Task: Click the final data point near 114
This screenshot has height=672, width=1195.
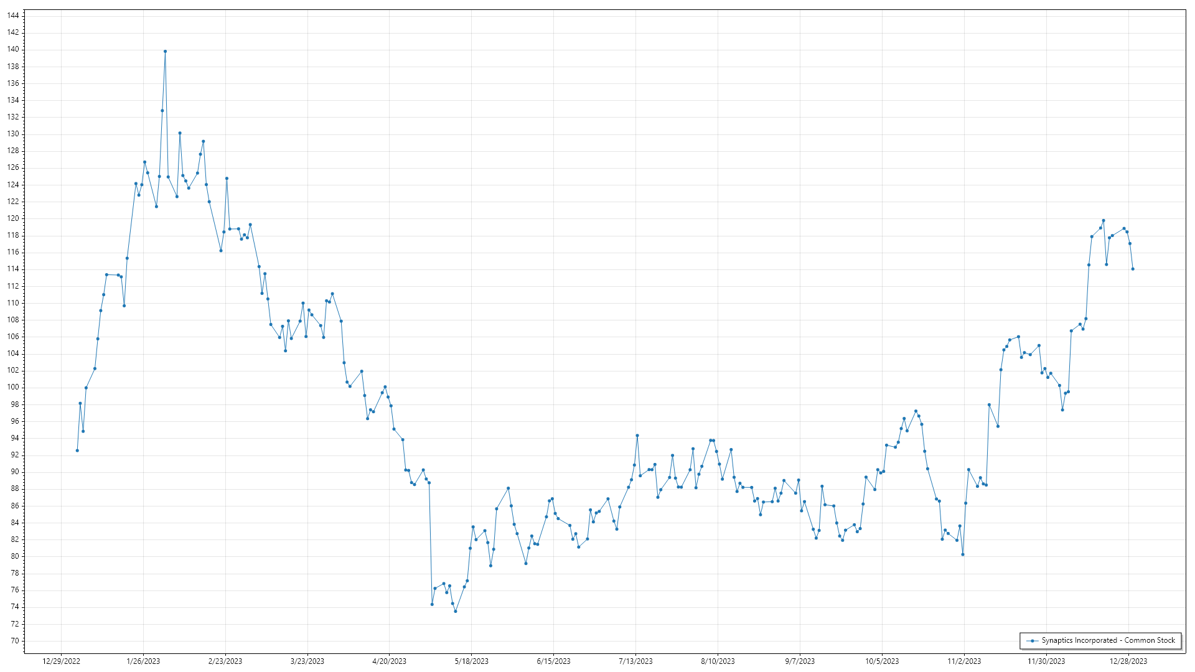Action: [x=1133, y=269]
